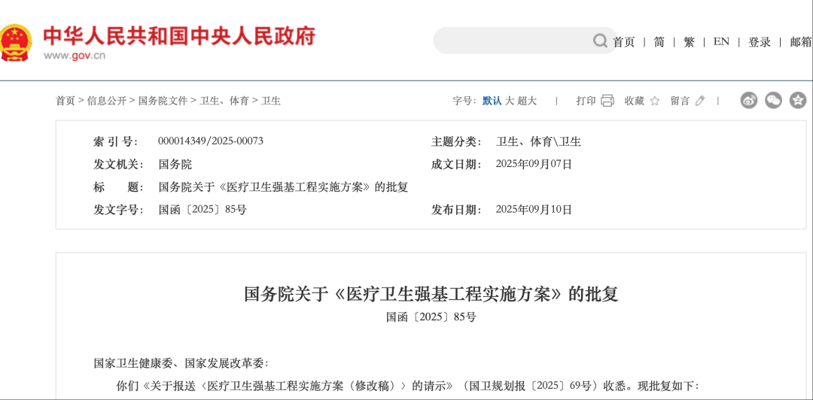Click the printer icon next to 打印
Screen dimensions: 813x400
[607, 101]
